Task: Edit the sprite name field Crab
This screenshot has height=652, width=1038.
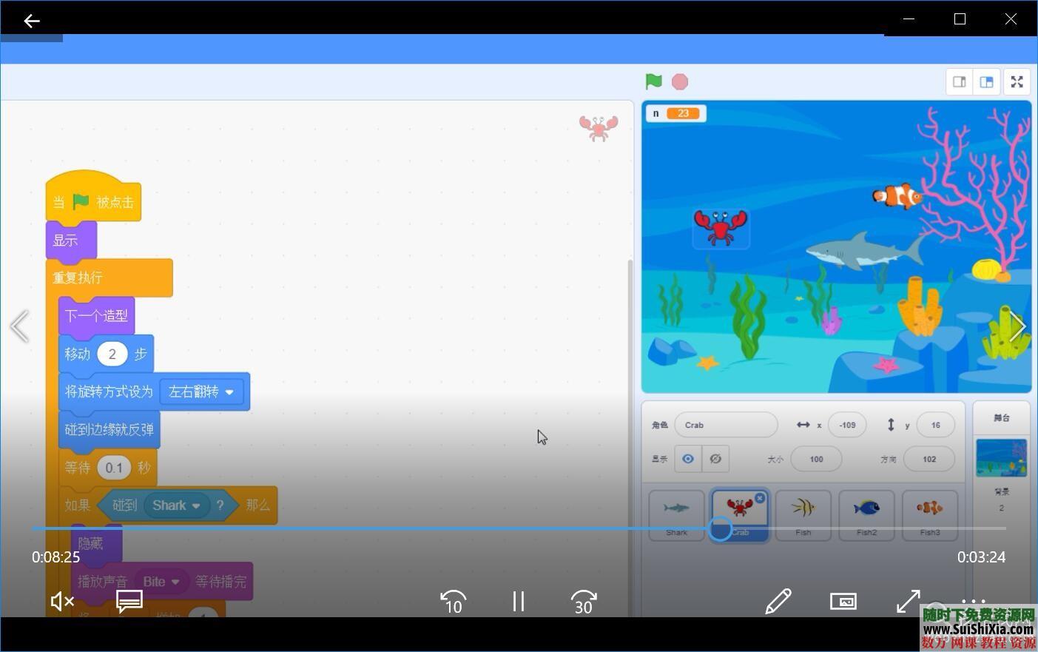Action: coord(726,425)
